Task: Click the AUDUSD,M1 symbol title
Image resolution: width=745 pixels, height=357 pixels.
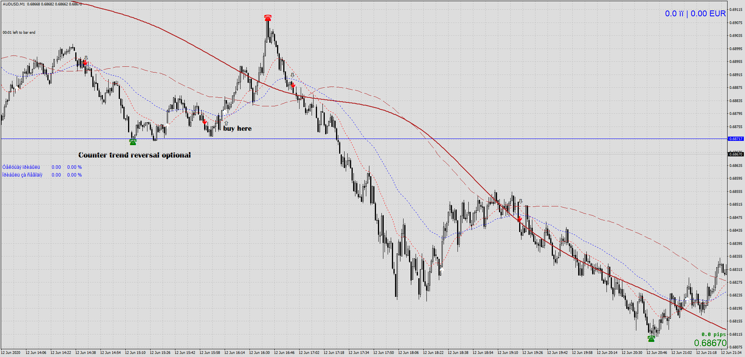Action: click(14, 4)
